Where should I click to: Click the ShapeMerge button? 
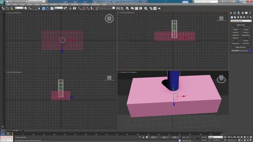[246, 35]
